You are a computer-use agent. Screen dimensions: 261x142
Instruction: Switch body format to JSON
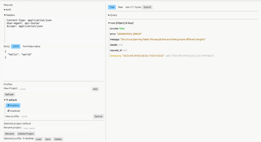(16, 46)
